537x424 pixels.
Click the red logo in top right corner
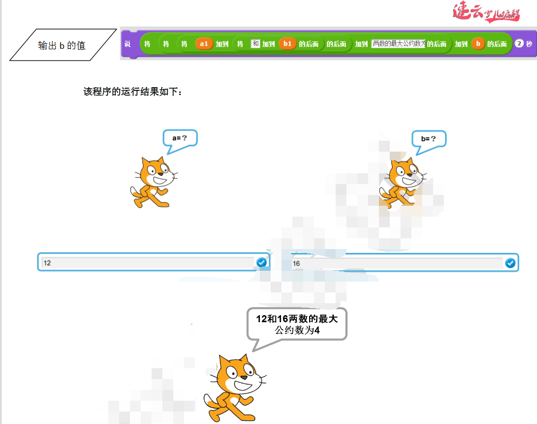point(486,13)
